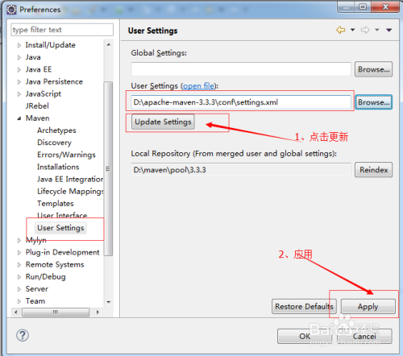Expand the JavaScript tree node
Viewport: 403px width, 356px height.
point(19,94)
